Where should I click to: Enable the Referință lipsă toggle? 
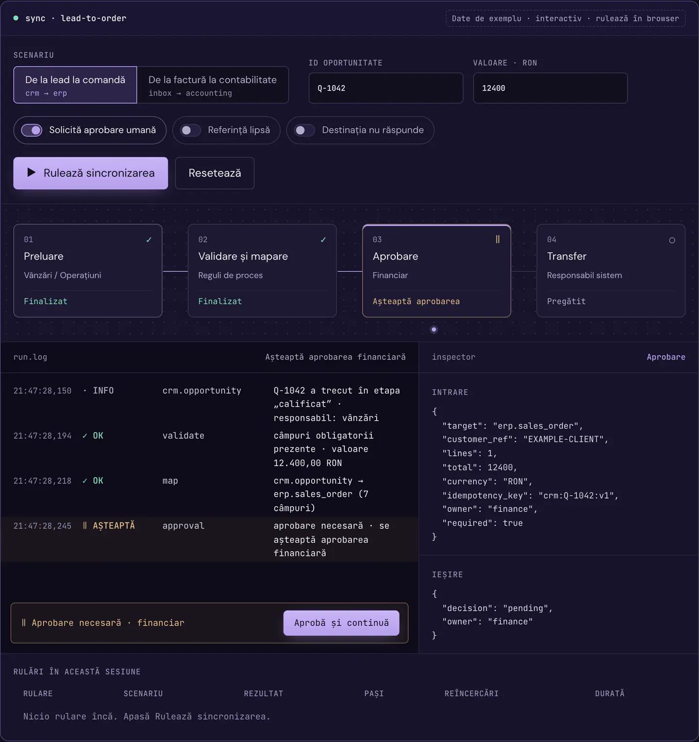click(190, 130)
